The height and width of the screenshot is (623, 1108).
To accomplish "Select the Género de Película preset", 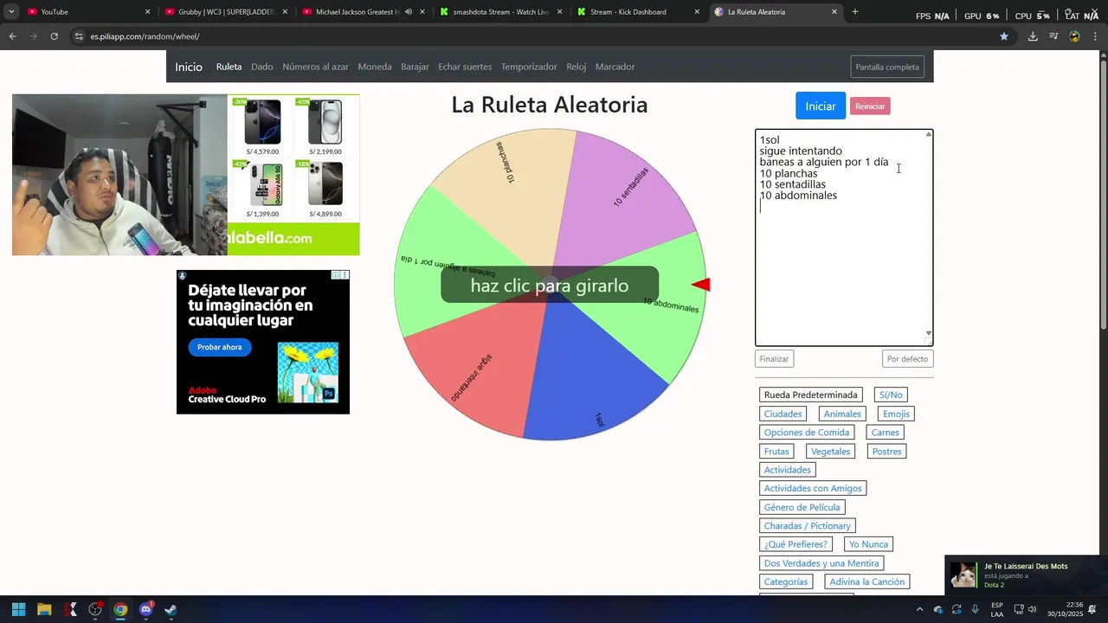I will point(802,507).
